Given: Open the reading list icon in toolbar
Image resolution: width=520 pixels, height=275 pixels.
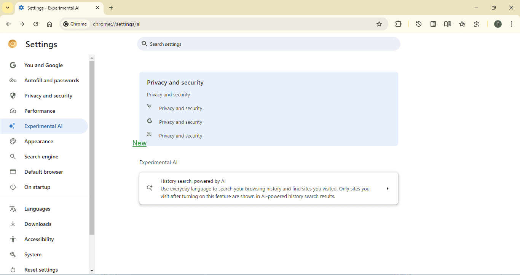Looking at the screenshot, I should click(x=433, y=24).
